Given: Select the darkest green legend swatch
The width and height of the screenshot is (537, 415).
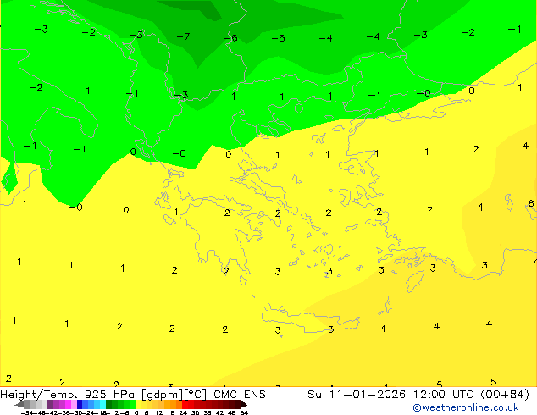Looking at the screenshot, I should point(109,404).
